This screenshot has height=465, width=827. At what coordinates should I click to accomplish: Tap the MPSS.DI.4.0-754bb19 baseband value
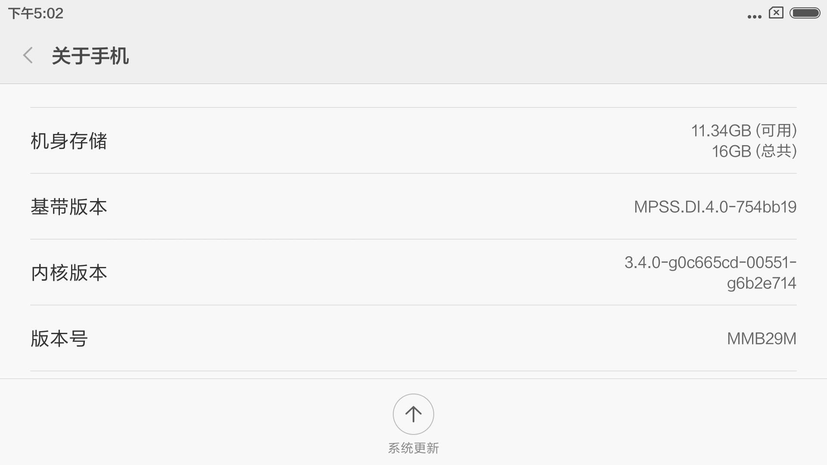tap(715, 207)
